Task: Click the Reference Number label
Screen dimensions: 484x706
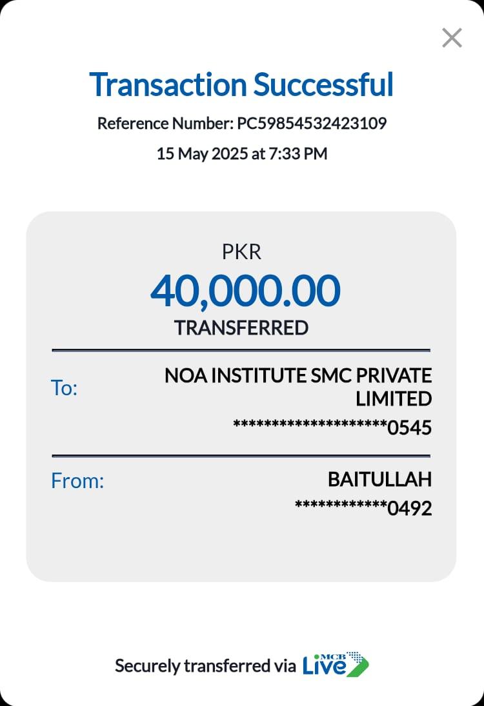Action: (x=165, y=123)
